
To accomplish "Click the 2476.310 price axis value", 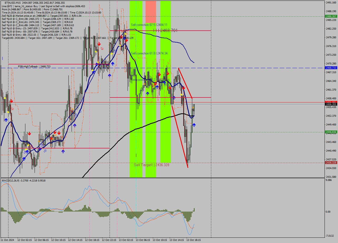I will (x=331, y=46).
